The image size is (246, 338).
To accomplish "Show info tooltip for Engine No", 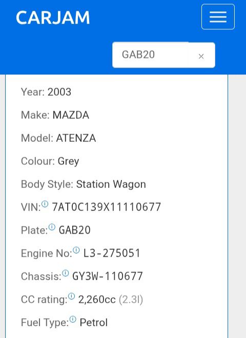I will [76, 250].
